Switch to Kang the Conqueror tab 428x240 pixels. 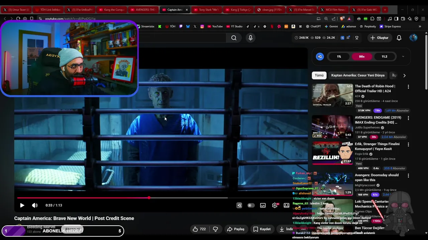[112, 10]
